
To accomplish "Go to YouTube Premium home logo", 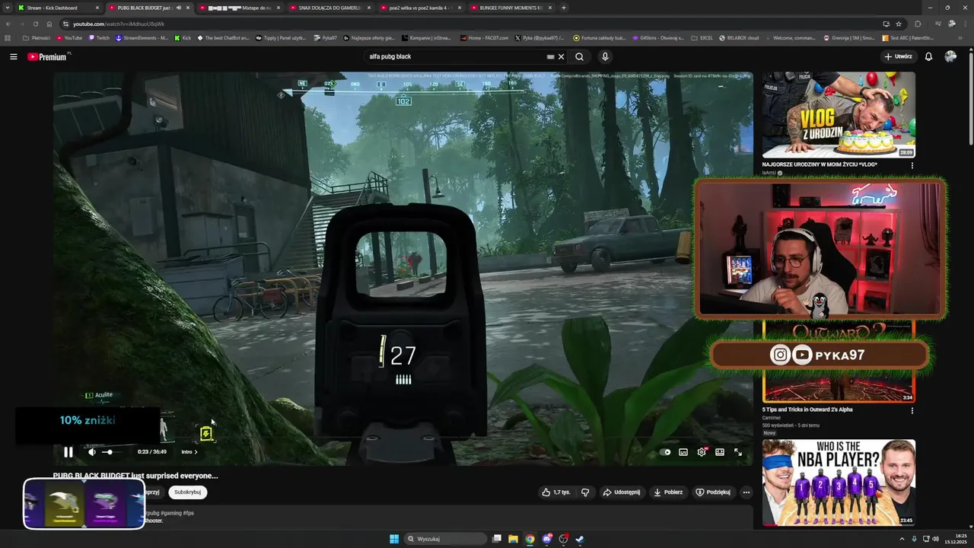I will click(48, 56).
